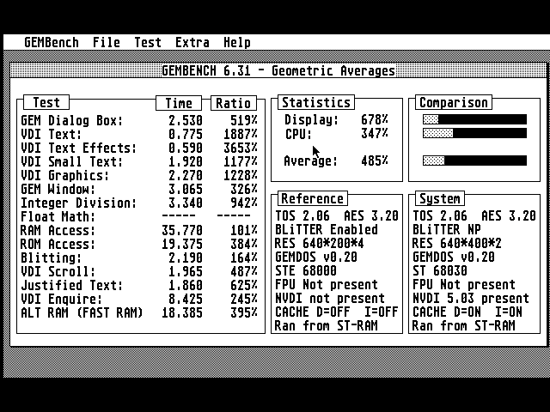Viewport: 550px width, 412px height.
Task: Click the Time column header
Action: tap(179, 103)
